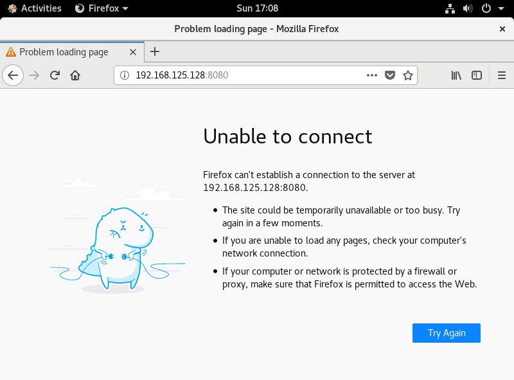Go back to the previous page
Screen dimensions: 514x380
(13, 75)
